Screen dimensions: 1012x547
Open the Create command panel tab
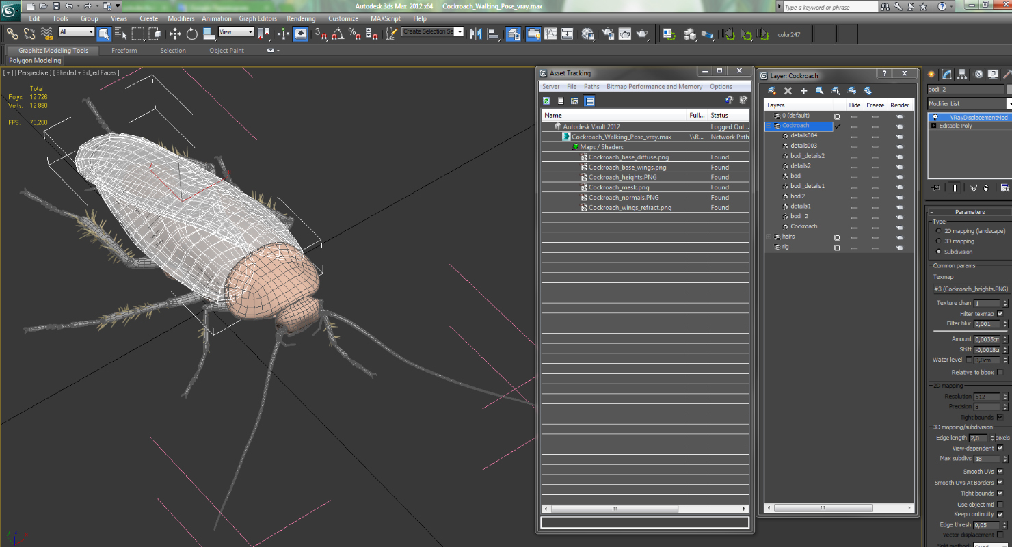pyautogui.click(x=932, y=74)
